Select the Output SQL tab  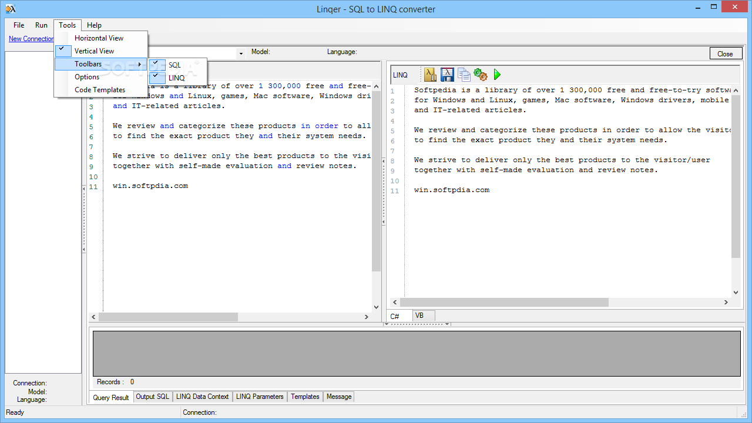(153, 397)
